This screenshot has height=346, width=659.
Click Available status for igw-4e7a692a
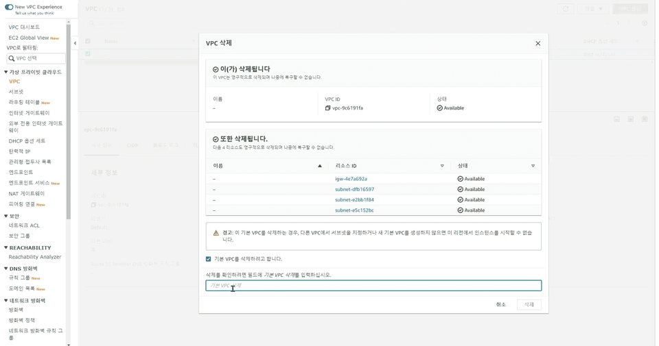[x=471, y=179]
